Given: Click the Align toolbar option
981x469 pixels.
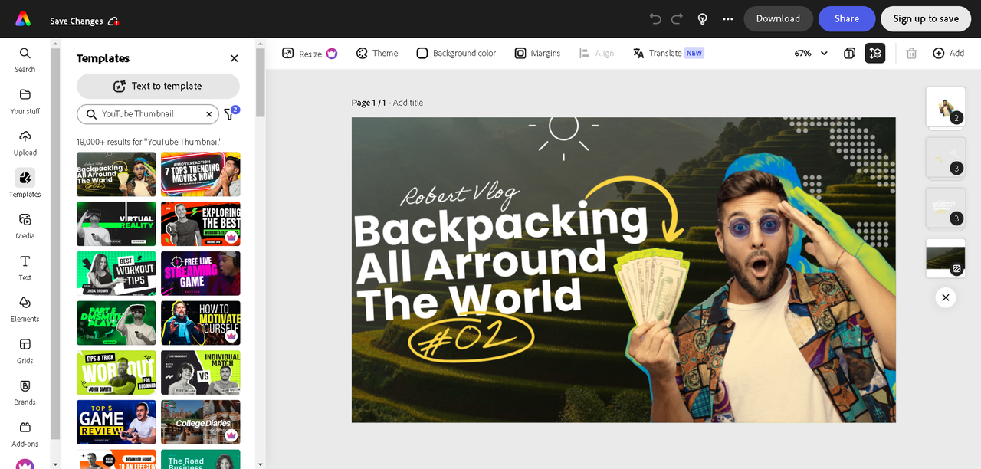Looking at the screenshot, I should point(596,53).
